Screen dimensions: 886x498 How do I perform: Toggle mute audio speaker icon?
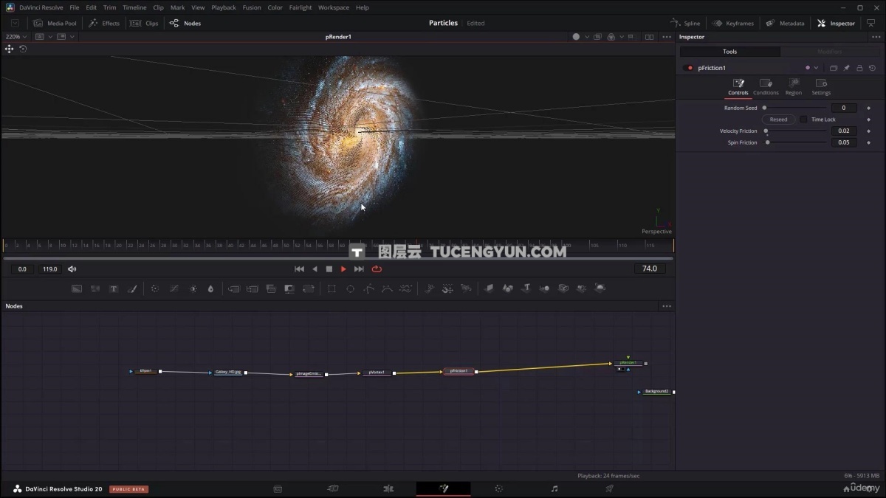click(x=72, y=269)
